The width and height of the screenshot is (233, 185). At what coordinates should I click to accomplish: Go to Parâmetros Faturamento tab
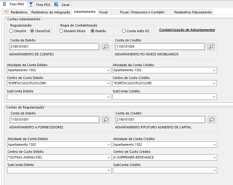(x=193, y=12)
